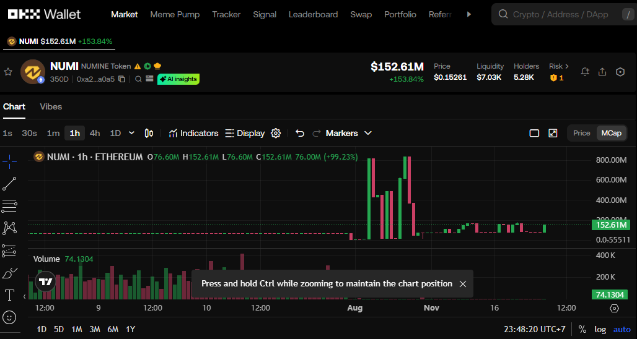The height and width of the screenshot is (339, 637).
Task: Select the NUMI $152.61M token tab
Action: pos(59,41)
